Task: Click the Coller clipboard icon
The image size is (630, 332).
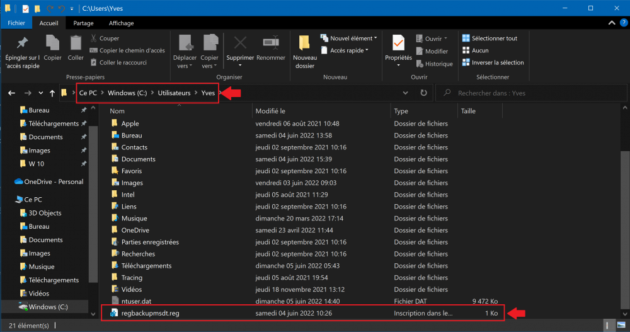Action: pyautogui.click(x=76, y=43)
